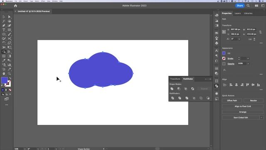The image size is (266, 150).
Task: Go to Home screen icon
Action: tap(16, 5)
